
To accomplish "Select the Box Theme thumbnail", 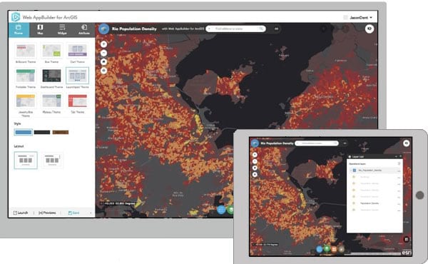I will [x=51, y=51].
